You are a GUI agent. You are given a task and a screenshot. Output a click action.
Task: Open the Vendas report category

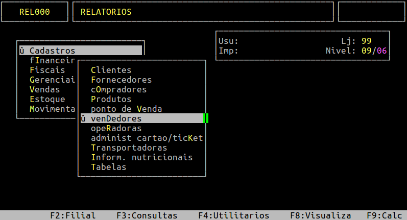click(44, 89)
